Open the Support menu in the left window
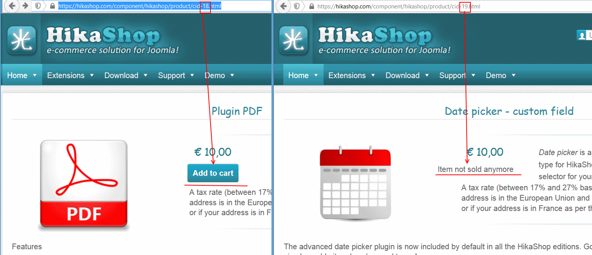 point(176,75)
